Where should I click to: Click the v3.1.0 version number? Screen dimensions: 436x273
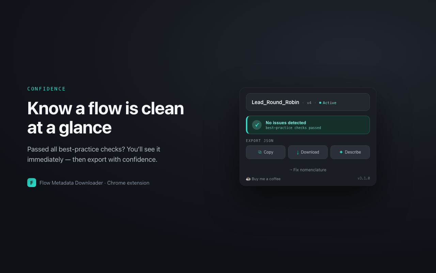tap(364, 178)
